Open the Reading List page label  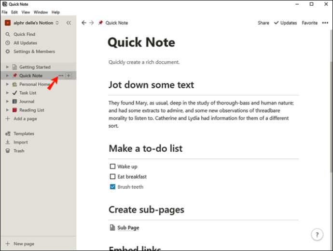[x=32, y=110]
